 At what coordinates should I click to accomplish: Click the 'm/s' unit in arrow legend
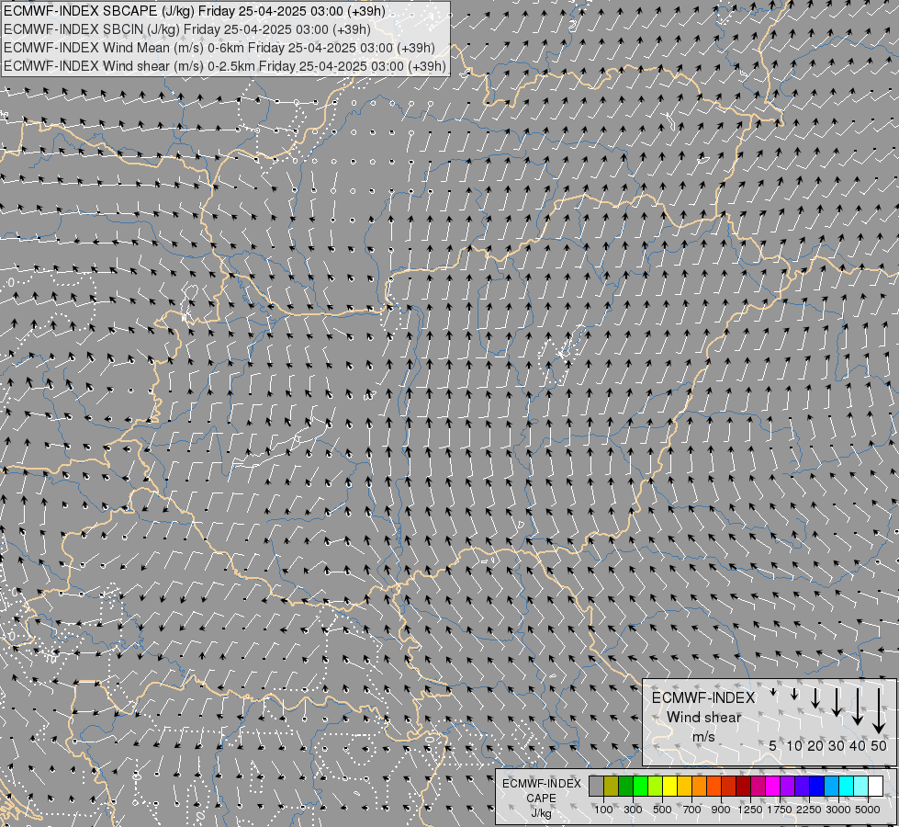(703, 737)
